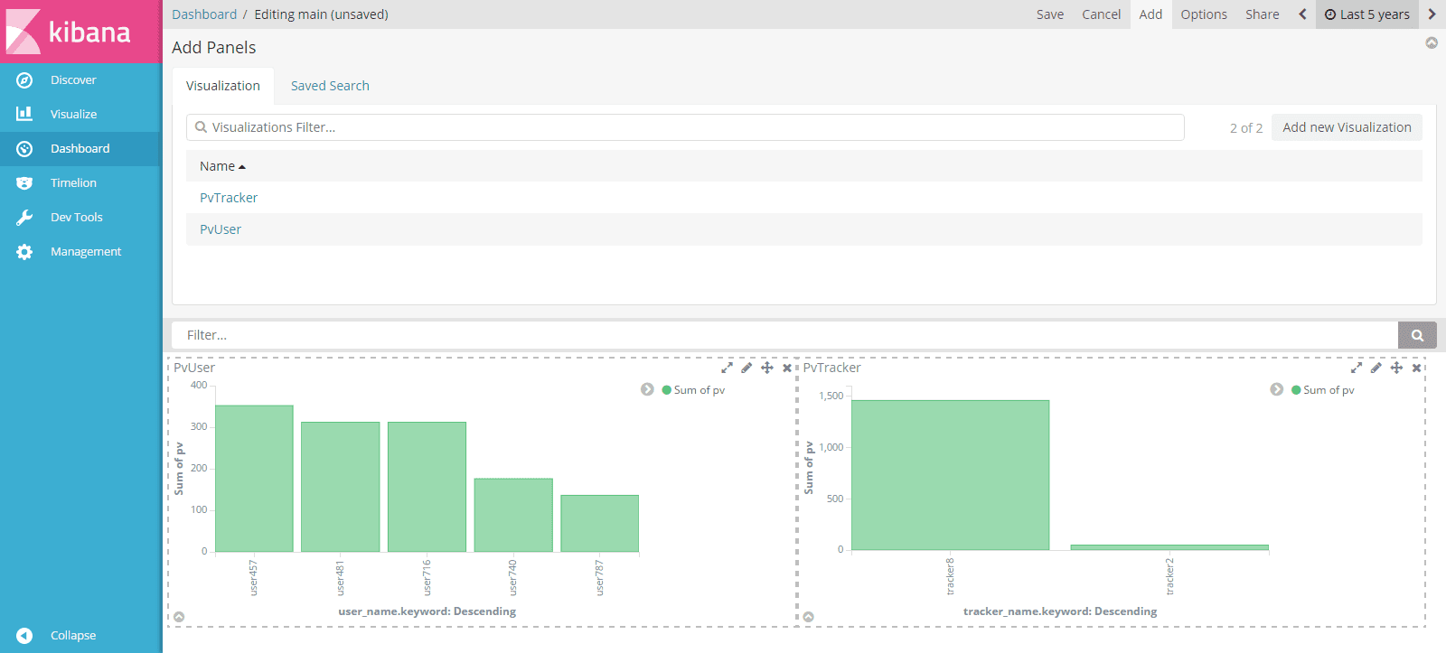Click the '2 of 2' count text

1246,128
